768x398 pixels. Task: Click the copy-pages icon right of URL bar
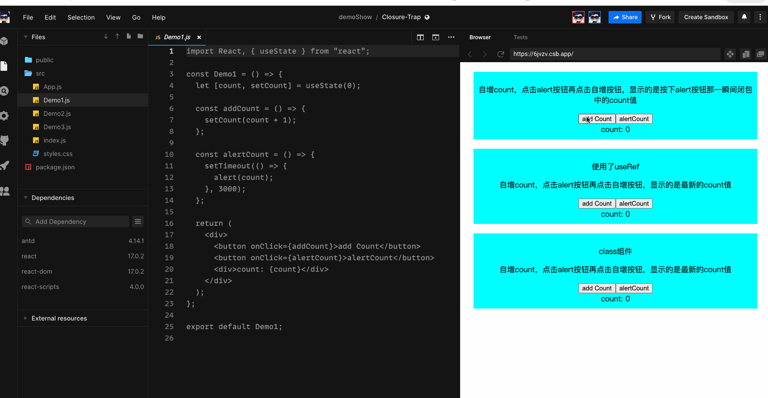coord(745,54)
